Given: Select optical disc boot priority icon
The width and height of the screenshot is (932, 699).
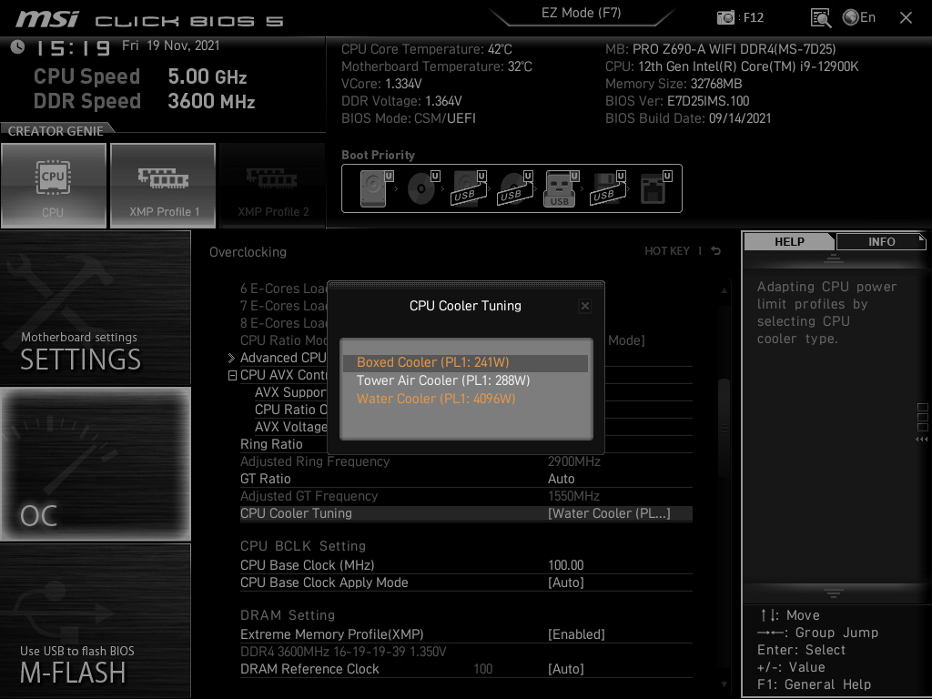Looking at the screenshot, I should pos(422,188).
